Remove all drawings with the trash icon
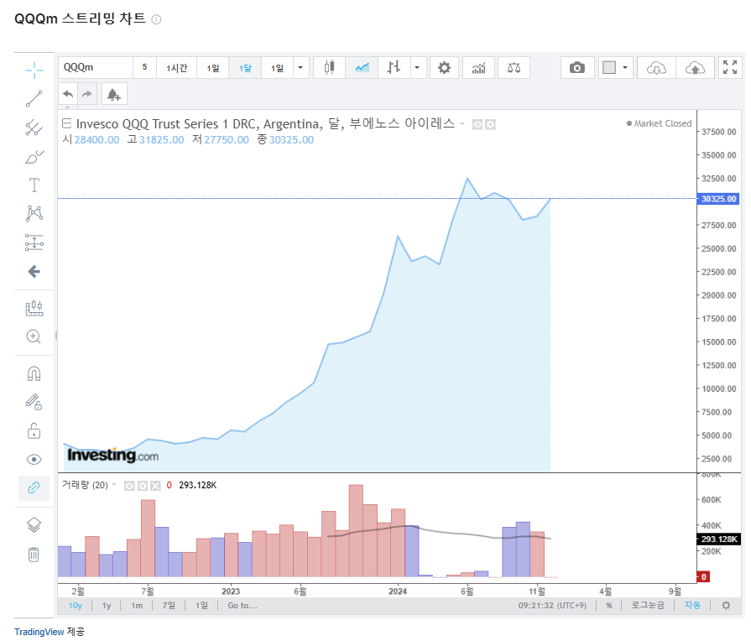This screenshot has height=641, width=751. coord(34,555)
